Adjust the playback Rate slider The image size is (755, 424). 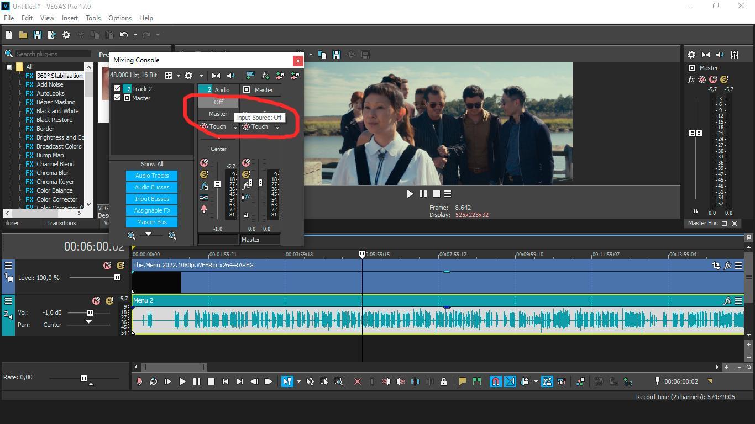[x=83, y=378]
